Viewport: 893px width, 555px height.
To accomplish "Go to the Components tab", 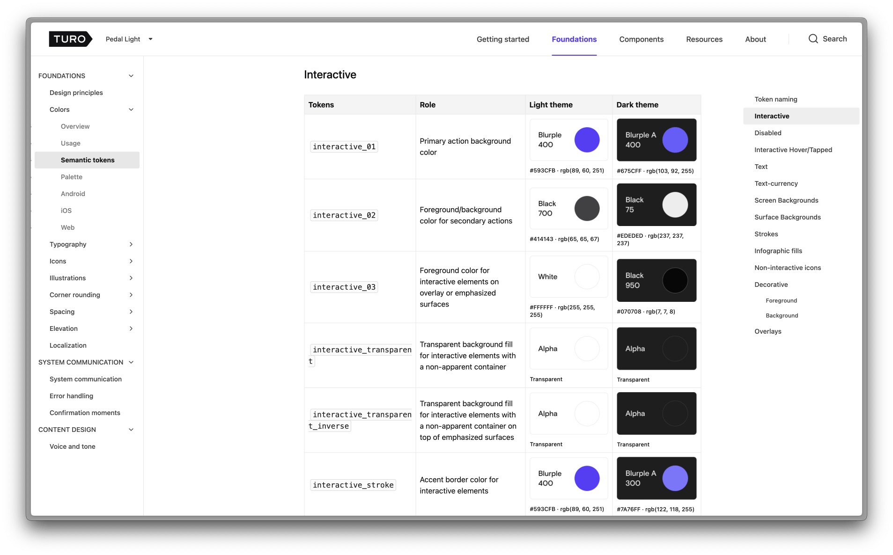I will (641, 39).
